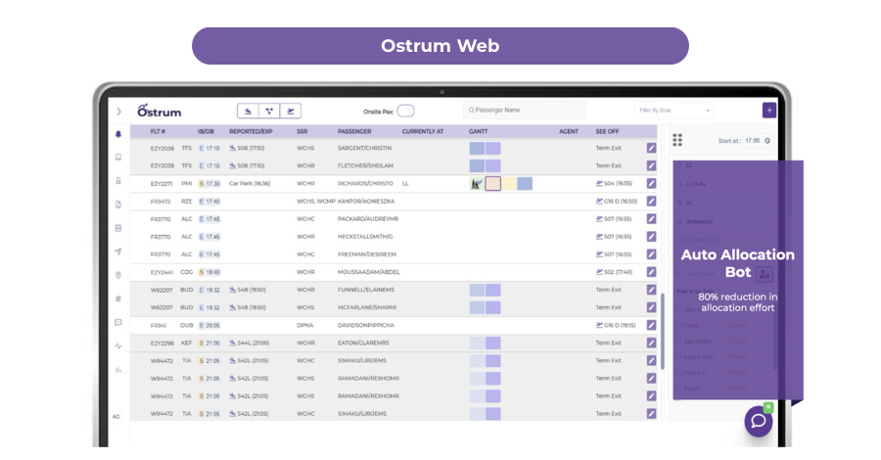Click the PASSENGER column header
Image resolution: width=881 pixels, height=460 pixels.
click(x=354, y=131)
